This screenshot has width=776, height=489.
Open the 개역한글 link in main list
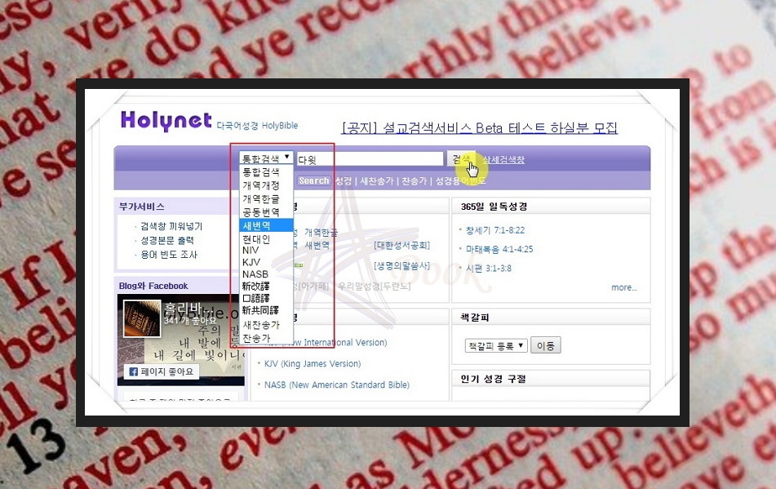point(321,232)
